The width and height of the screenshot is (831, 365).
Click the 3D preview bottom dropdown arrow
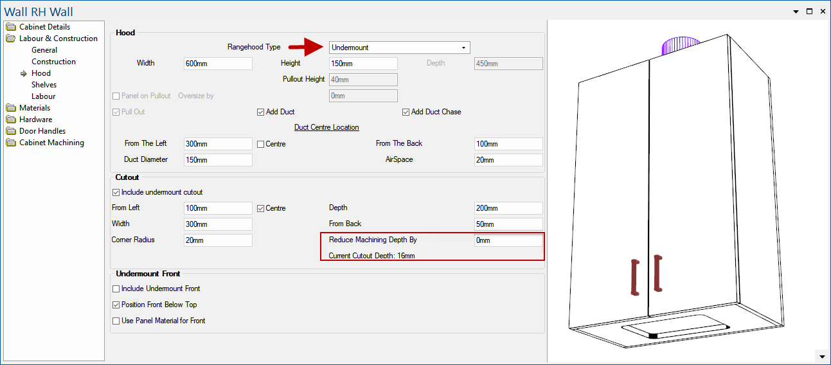point(821,356)
